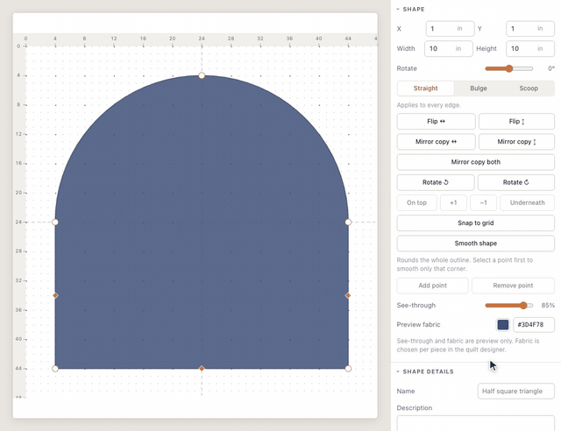Rotate shape clockwise
The width and height of the screenshot is (561, 431).
pos(516,182)
